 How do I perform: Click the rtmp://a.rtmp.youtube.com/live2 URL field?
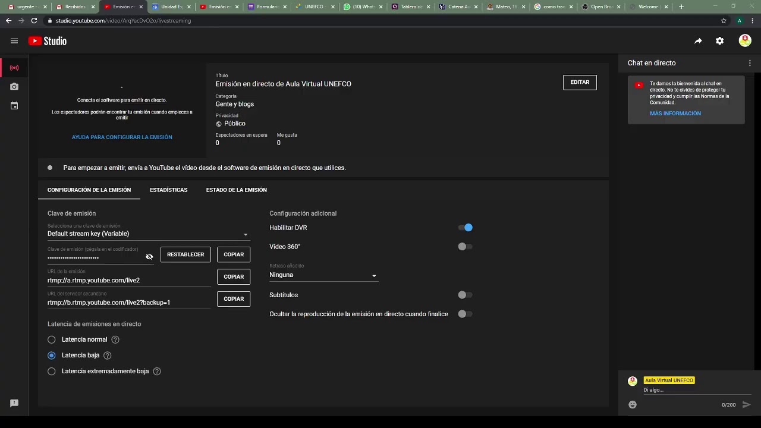pos(129,280)
